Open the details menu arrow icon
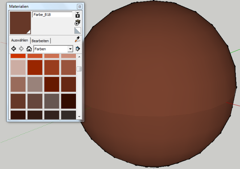The image size is (240, 169). 78,49
